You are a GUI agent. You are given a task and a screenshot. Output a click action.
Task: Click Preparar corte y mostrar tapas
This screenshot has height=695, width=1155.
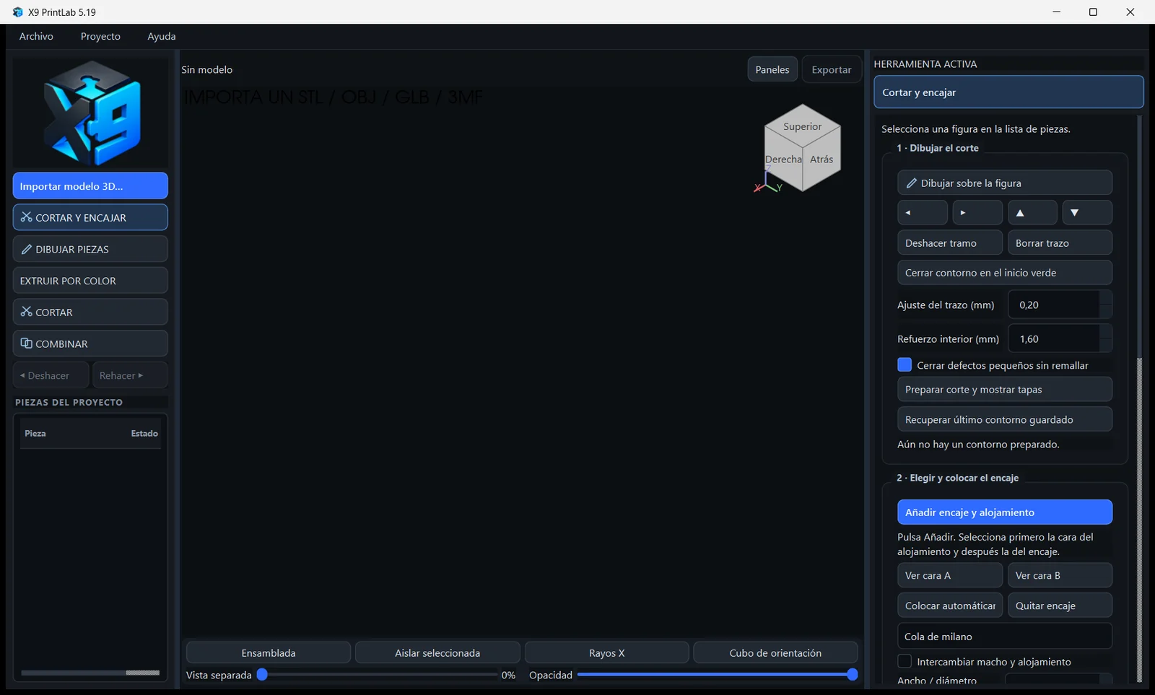[x=1005, y=389]
